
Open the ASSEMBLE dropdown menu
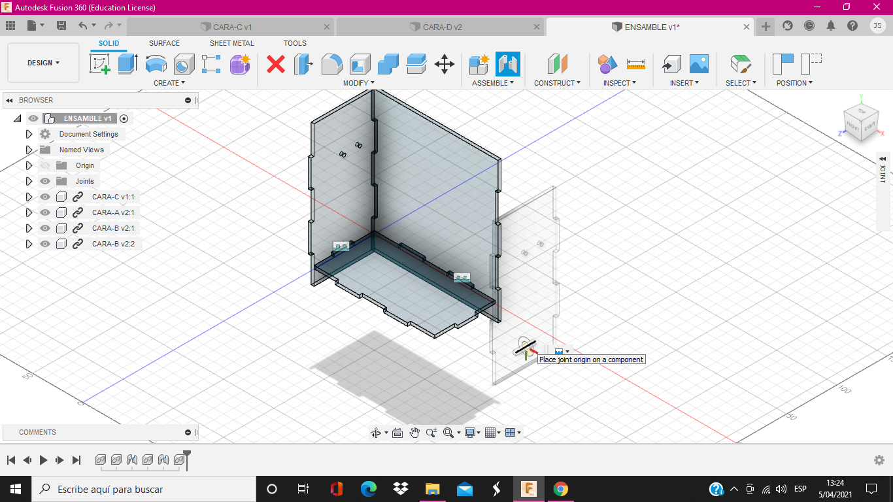tap(493, 83)
